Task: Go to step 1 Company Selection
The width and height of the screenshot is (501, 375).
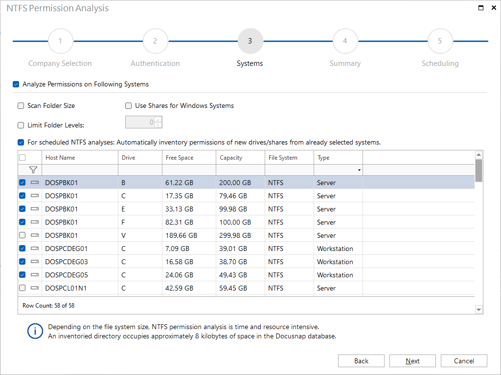Action: point(60,41)
